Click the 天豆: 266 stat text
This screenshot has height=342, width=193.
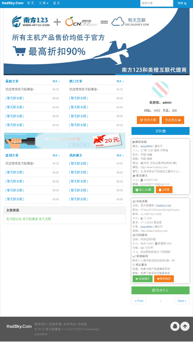click(x=170, y=110)
